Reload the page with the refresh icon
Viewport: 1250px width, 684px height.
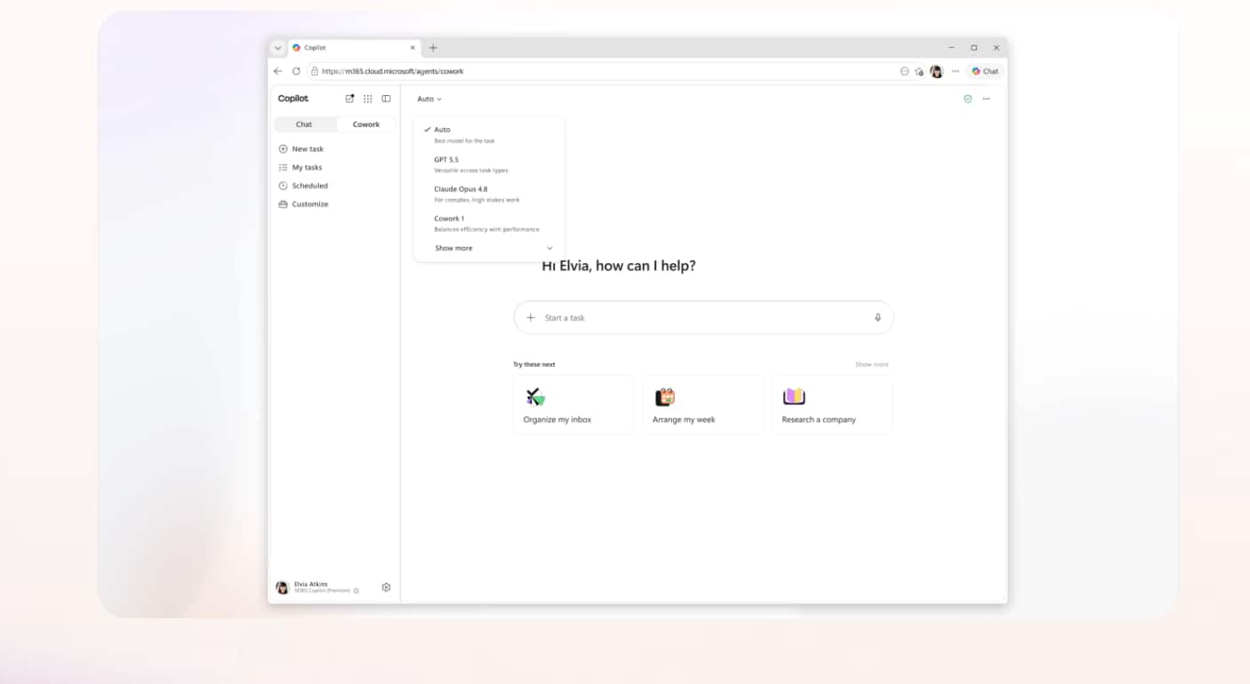coord(296,71)
